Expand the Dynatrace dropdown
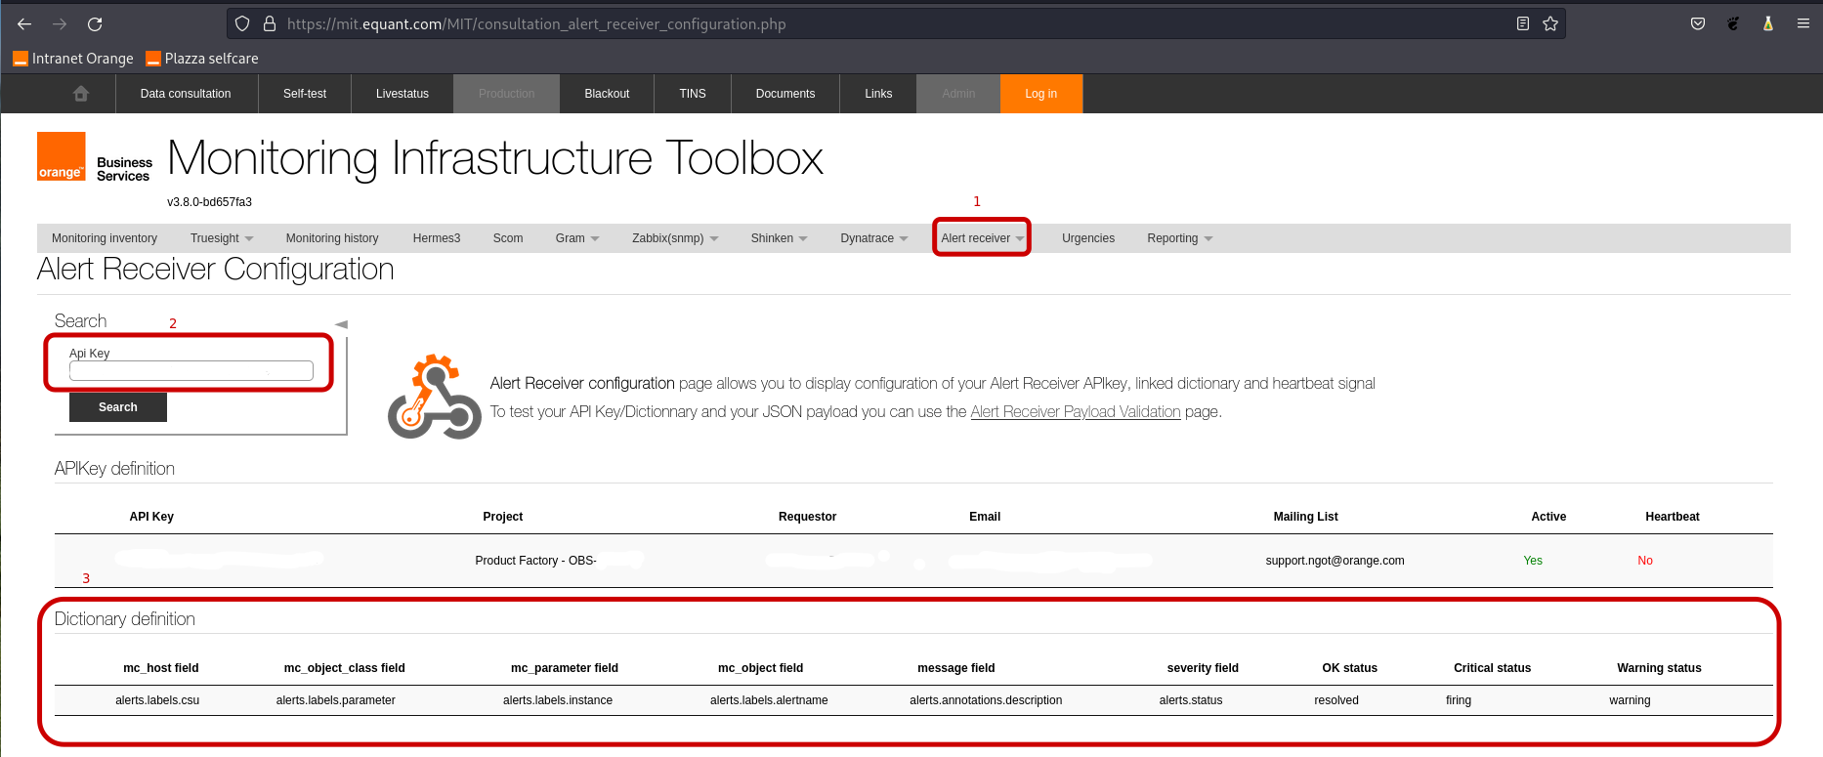The image size is (1823, 757). [x=874, y=238]
